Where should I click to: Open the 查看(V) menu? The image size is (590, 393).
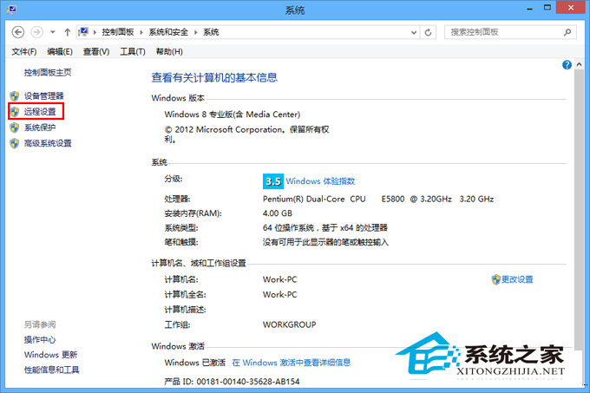pos(96,51)
